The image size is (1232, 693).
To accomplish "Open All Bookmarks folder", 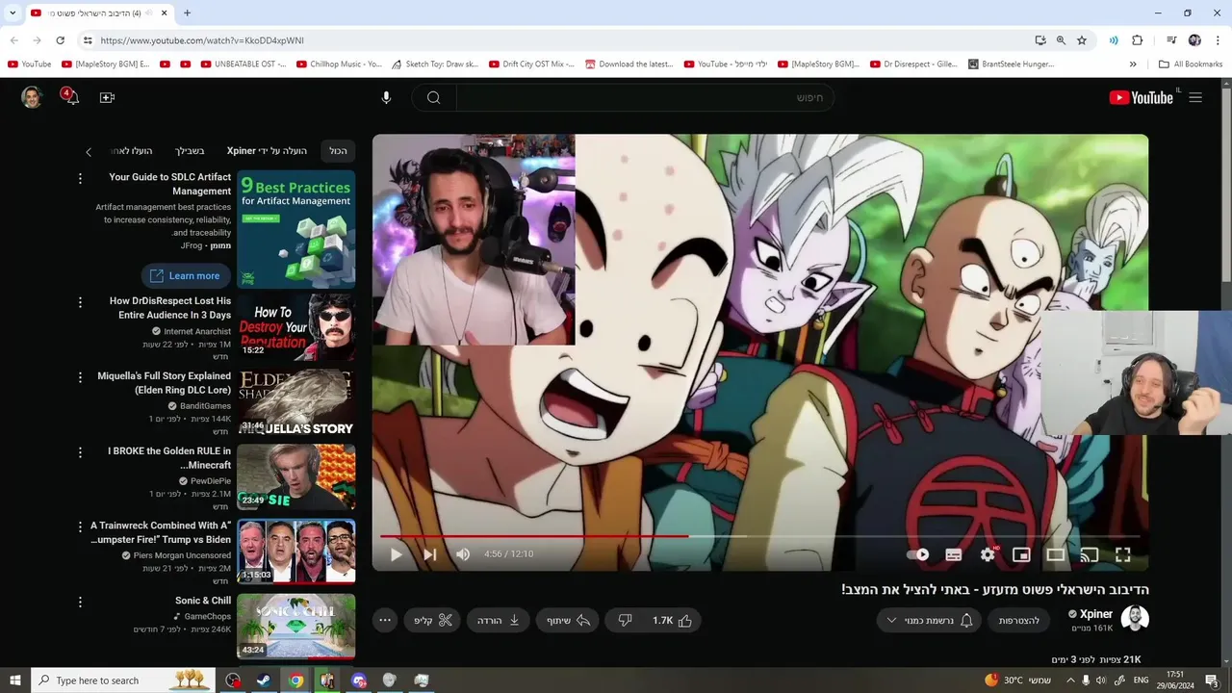I will [x=1191, y=64].
